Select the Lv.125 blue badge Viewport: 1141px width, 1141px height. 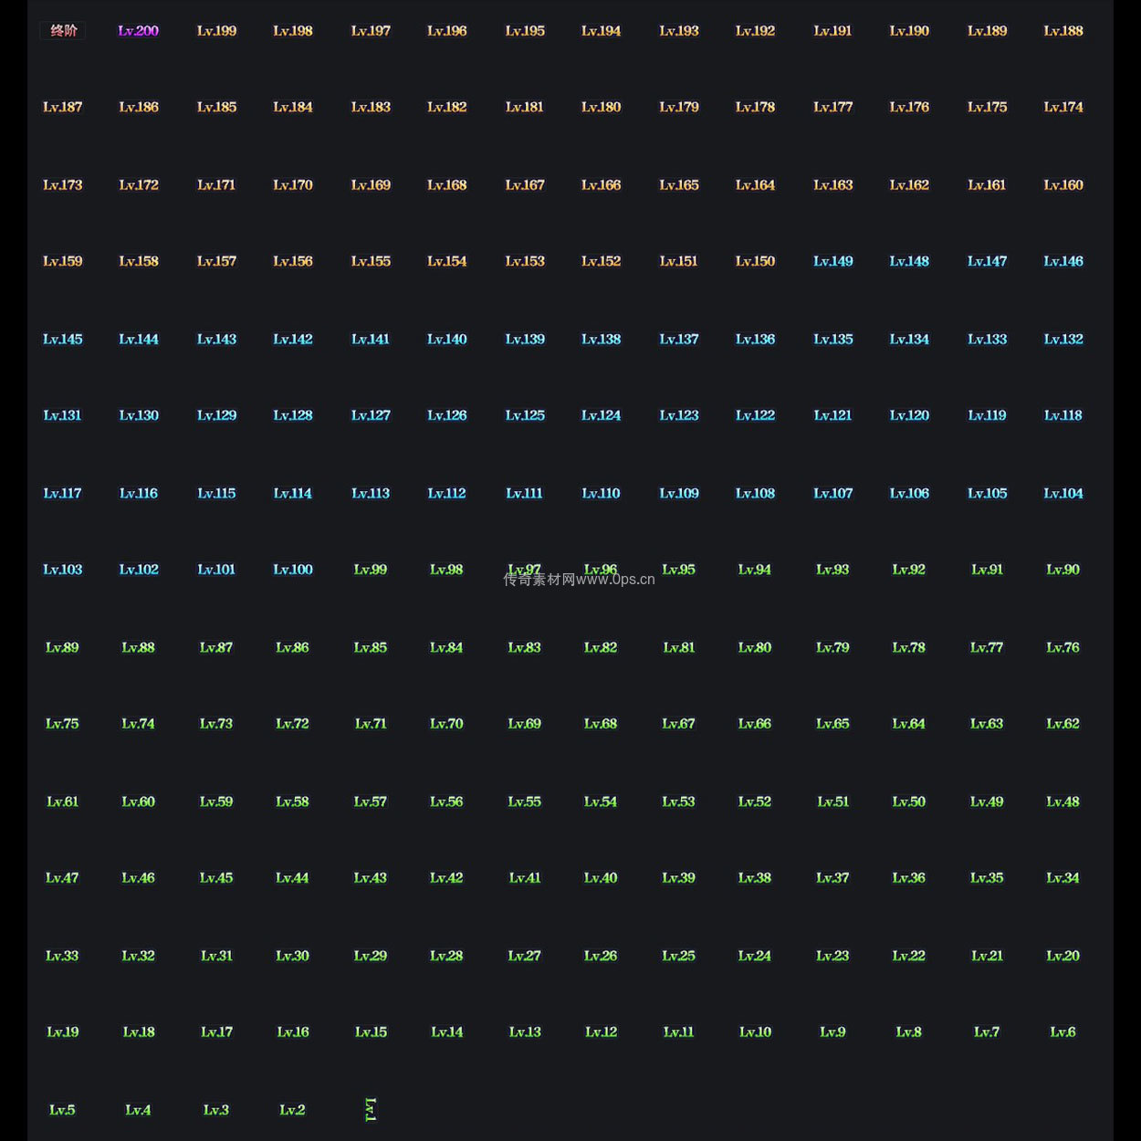525,415
